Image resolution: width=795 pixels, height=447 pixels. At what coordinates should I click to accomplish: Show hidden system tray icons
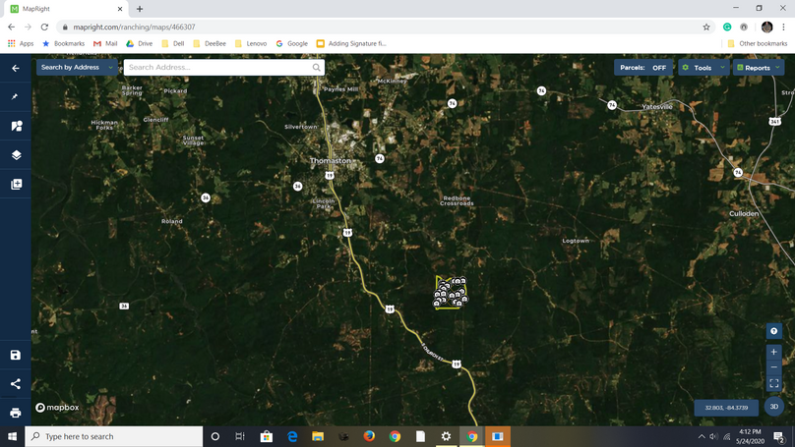tap(702, 436)
